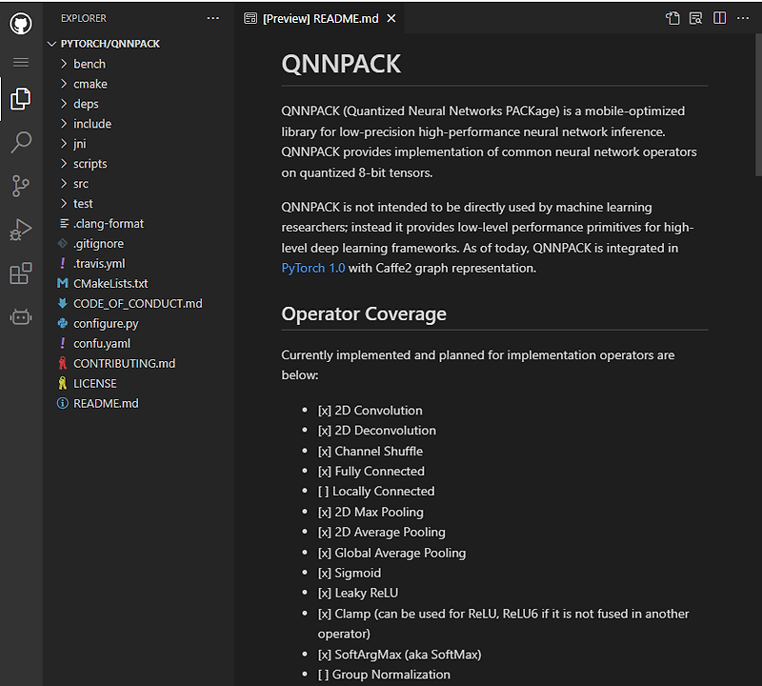Click the QNNPACK main heading
The height and width of the screenshot is (686, 762).
tap(341, 64)
